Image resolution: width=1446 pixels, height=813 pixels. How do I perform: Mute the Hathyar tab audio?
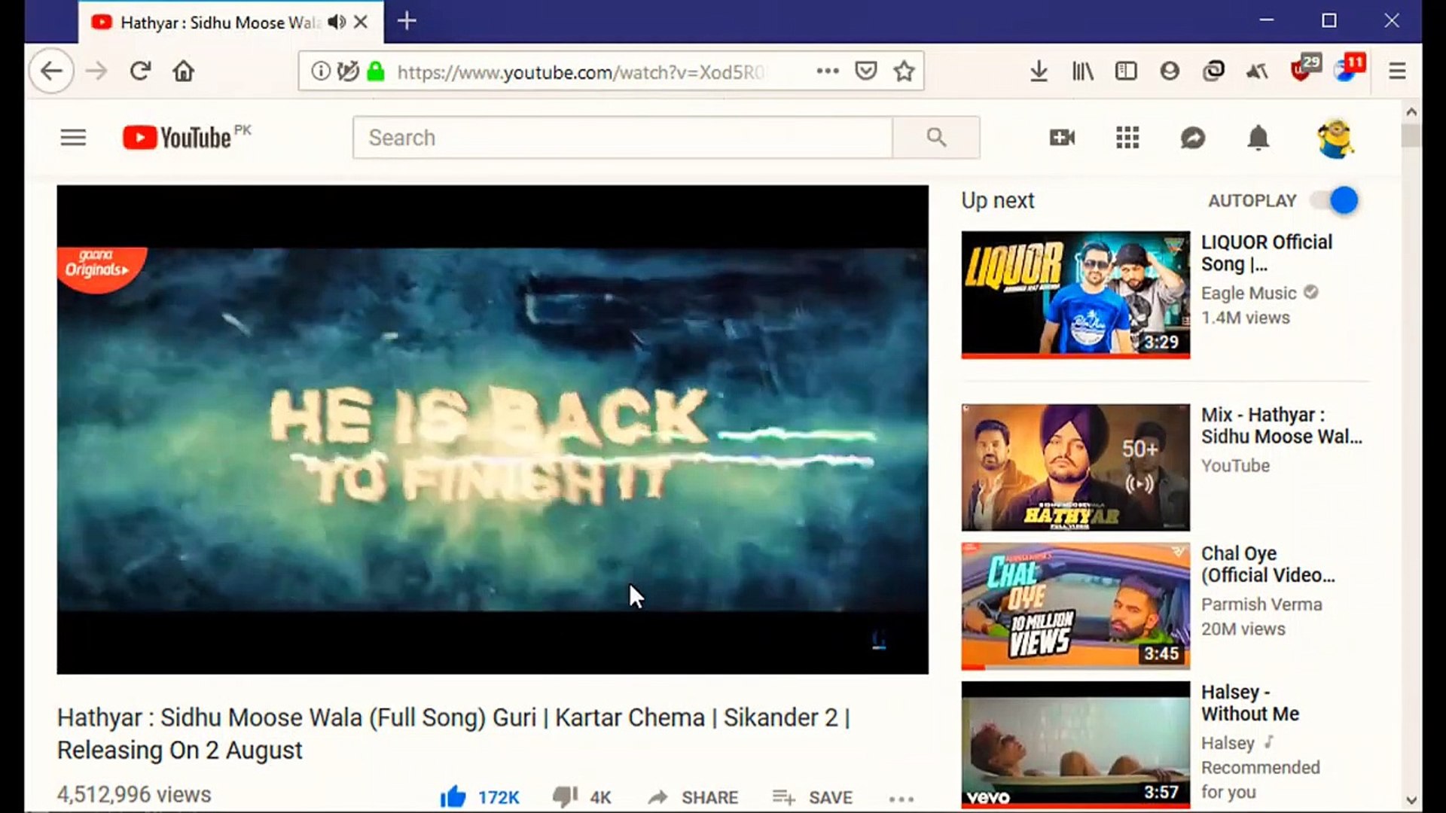coord(337,22)
